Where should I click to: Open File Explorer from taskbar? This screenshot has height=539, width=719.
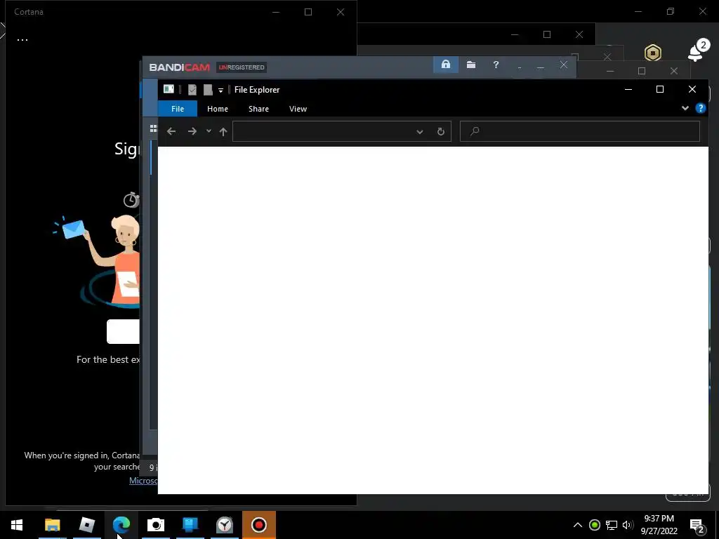pos(52,525)
